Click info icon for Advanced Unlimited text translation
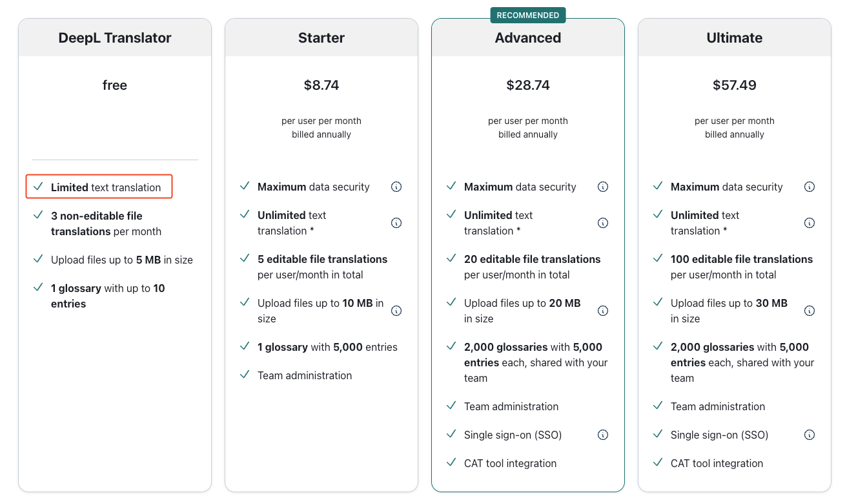 pyautogui.click(x=603, y=223)
